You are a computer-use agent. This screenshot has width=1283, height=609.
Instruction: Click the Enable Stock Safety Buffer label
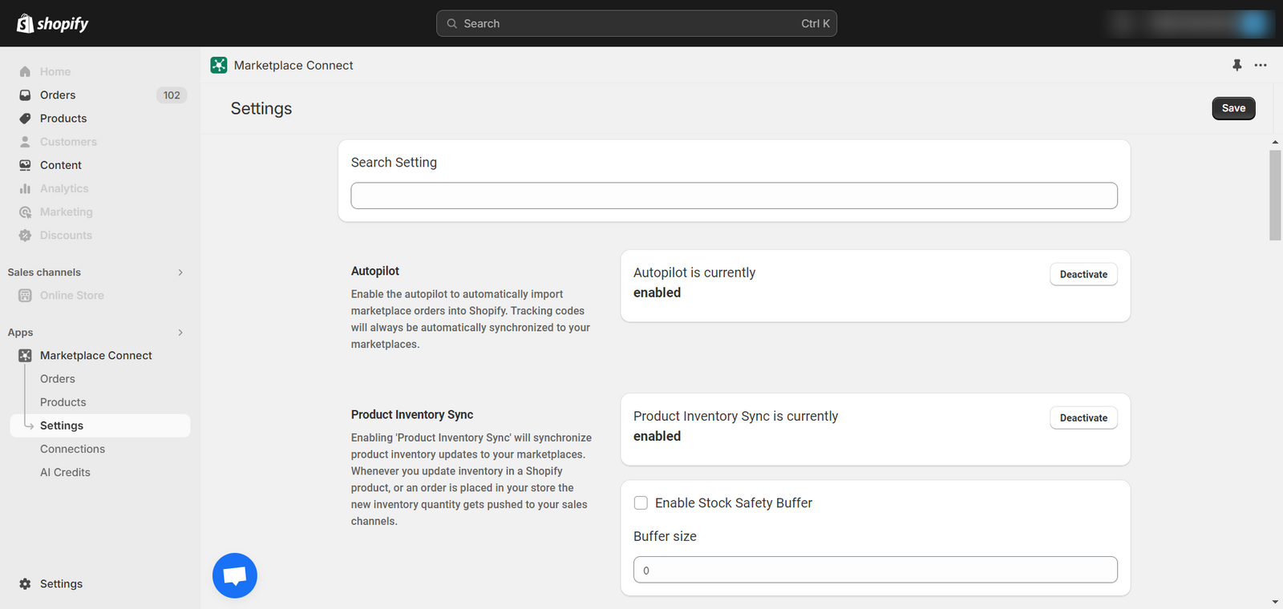(x=734, y=502)
